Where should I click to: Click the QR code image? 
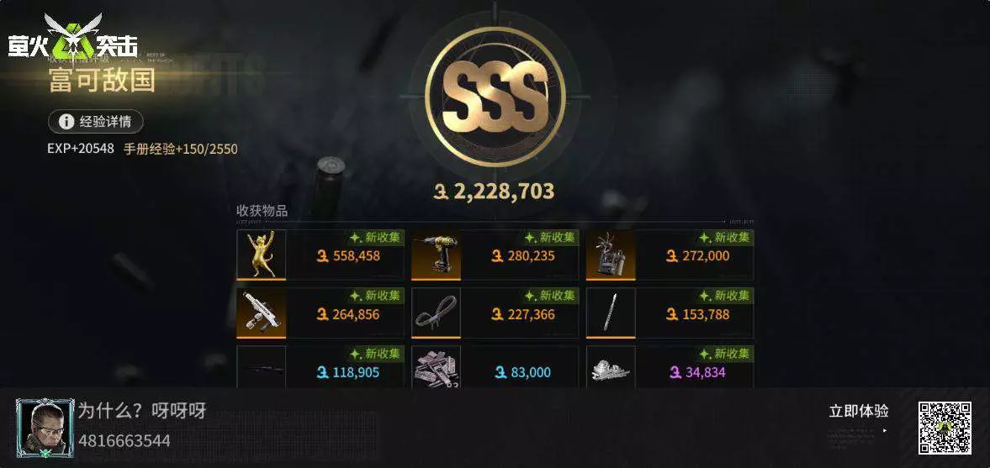945,428
